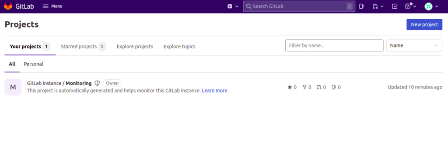Click the Owner role badge
Viewport: 448px width, 164px height.
tap(112, 83)
